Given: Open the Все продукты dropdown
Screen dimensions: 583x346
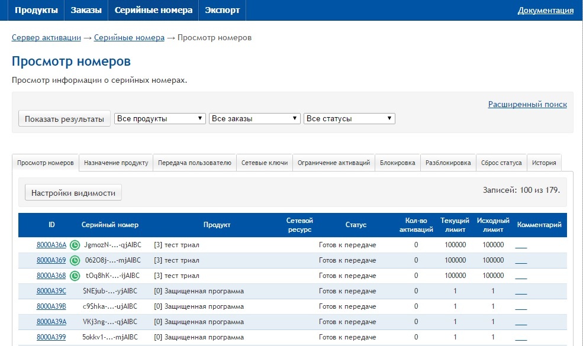Looking at the screenshot, I should [160, 119].
